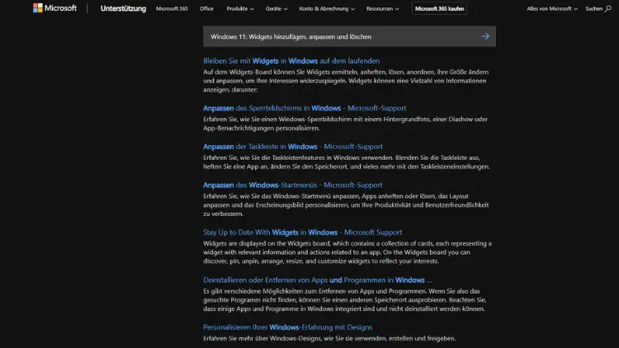Screen dimensions: 619x348
Task: Click the Suchen label in header
Action: pyautogui.click(x=593, y=8)
